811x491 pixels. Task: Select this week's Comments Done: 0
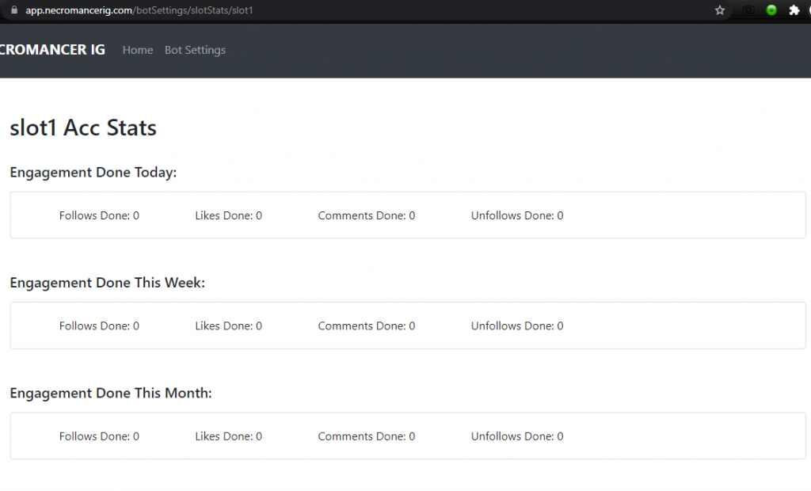(367, 326)
